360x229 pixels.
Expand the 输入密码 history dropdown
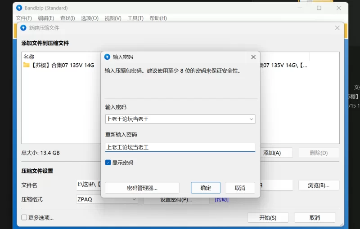pyautogui.click(x=251, y=119)
